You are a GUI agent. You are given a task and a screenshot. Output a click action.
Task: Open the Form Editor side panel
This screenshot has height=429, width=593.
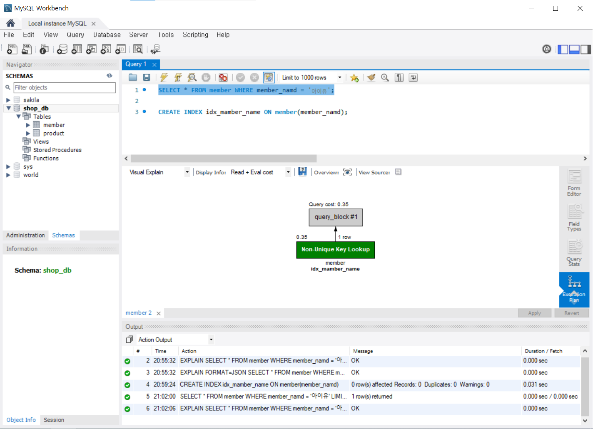coord(574,183)
